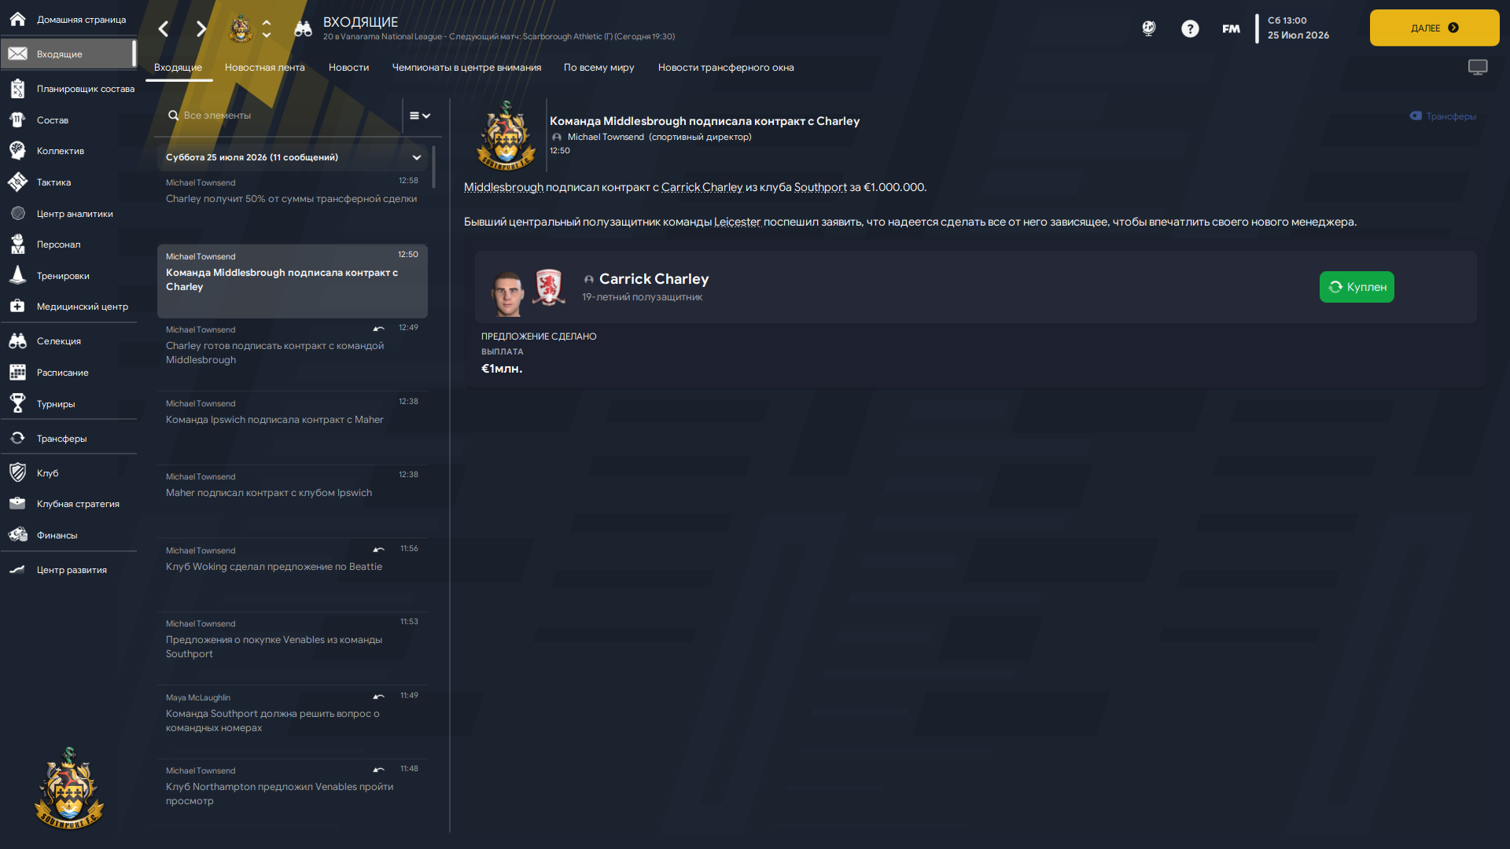1510x849 pixels.
Task: Click the monitor display icon
Action: click(x=1478, y=68)
